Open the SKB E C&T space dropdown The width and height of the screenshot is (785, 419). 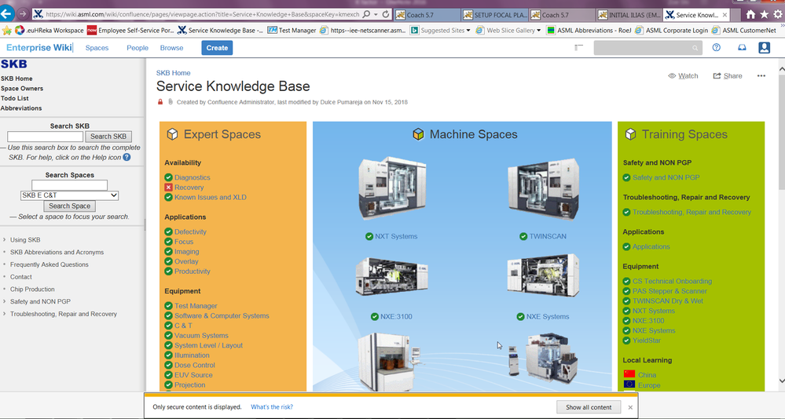70,195
